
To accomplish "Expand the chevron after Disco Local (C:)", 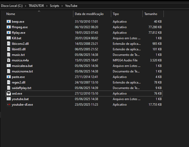I will 25,6.
